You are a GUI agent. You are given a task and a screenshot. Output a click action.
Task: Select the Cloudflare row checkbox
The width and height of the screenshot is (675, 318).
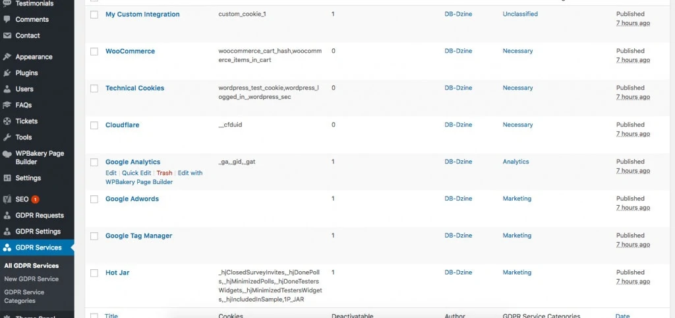coord(94,125)
